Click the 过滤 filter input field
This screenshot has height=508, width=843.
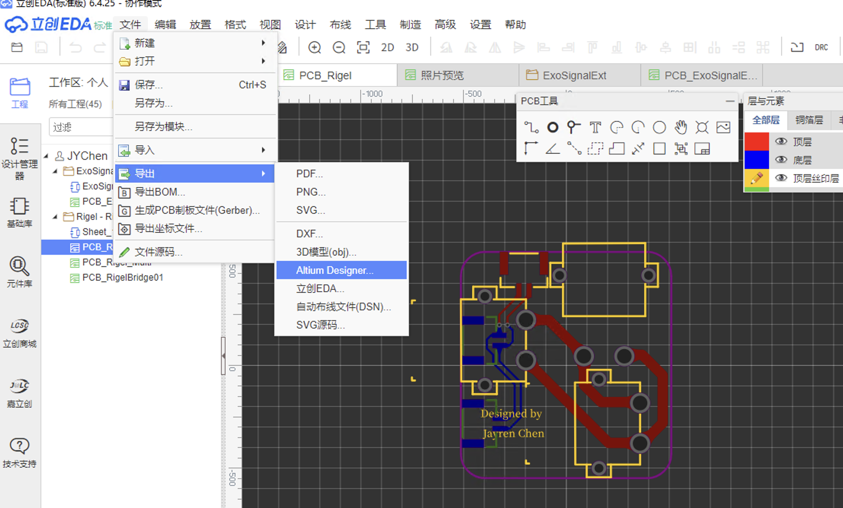pyautogui.click(x=81, y=127)
